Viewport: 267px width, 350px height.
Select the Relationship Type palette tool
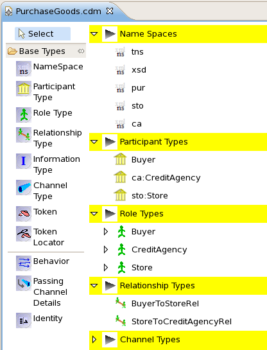coord(49,138)
